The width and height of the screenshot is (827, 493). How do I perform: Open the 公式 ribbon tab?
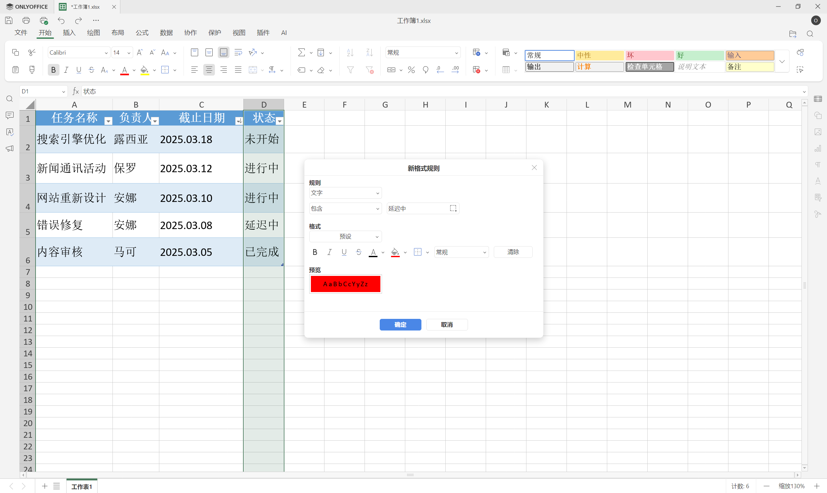tap(142, 33)
